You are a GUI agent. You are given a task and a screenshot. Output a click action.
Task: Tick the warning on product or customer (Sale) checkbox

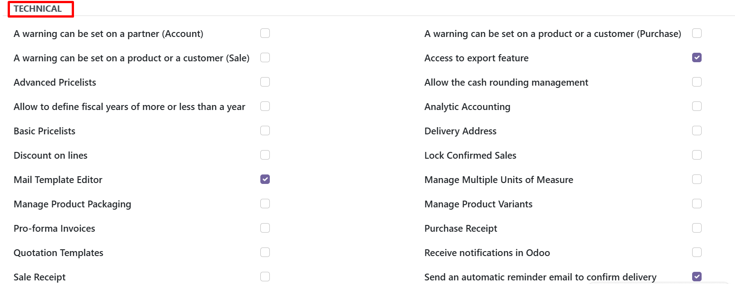click(265, 58)
